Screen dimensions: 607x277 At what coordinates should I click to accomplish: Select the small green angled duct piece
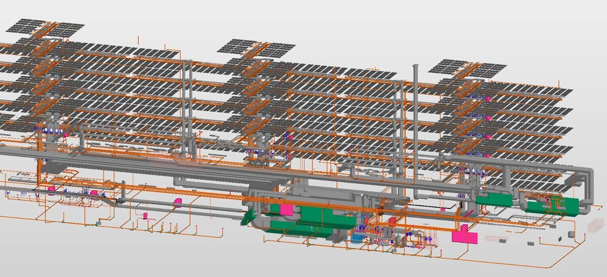248,217
